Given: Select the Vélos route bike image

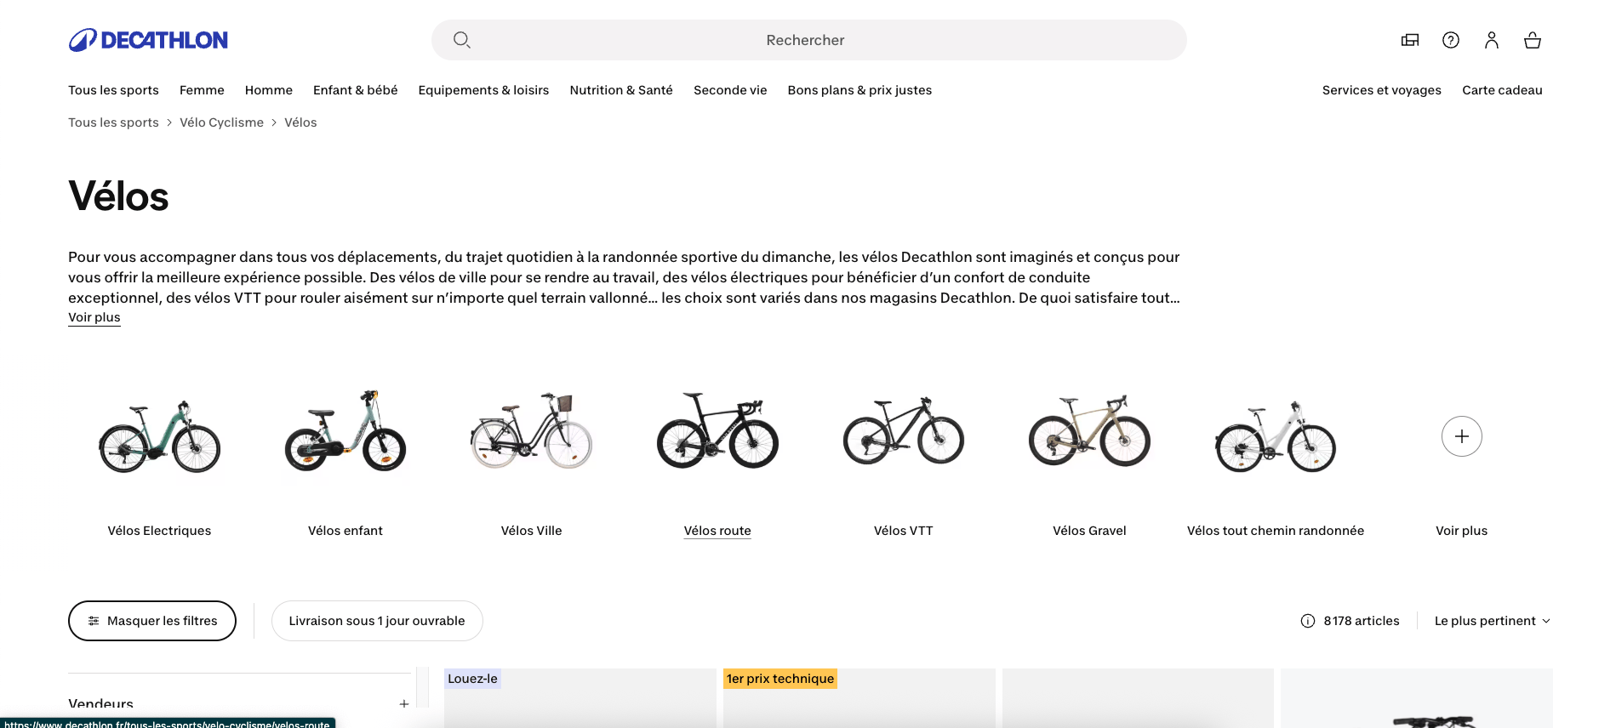Looking at the screenshot, I should click(x=717, y=430).
